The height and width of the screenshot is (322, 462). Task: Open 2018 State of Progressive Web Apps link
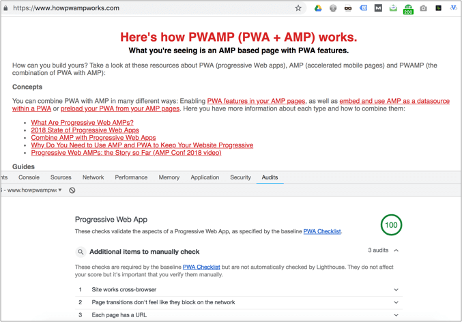point(85,130)
